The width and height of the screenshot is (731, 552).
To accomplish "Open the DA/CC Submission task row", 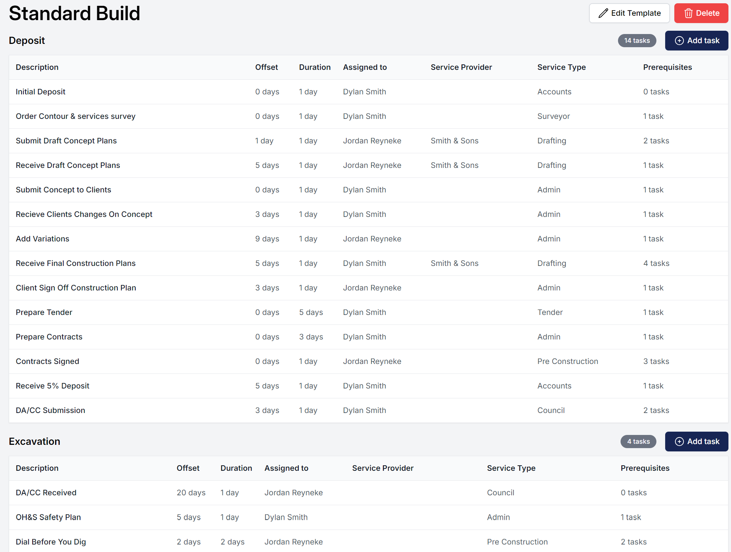I will point(50,410).
